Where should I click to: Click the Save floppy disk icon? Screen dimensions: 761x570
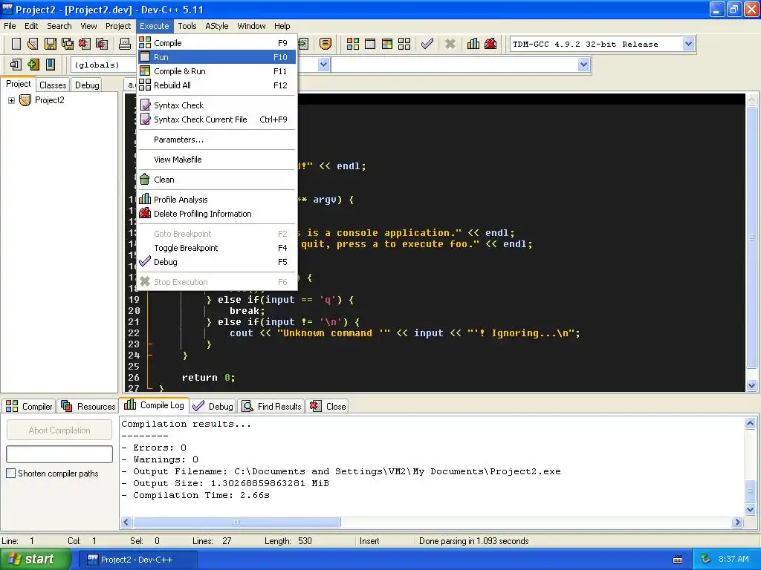point(50,44)
